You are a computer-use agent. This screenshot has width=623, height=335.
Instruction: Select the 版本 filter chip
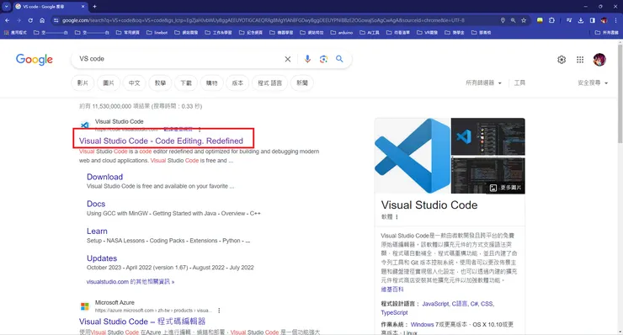(x=237, y=83)
